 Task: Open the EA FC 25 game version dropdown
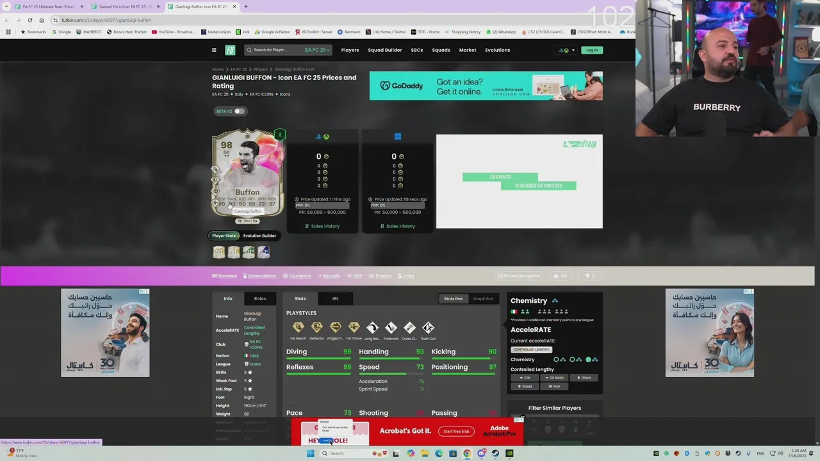[x=317, y=50]
